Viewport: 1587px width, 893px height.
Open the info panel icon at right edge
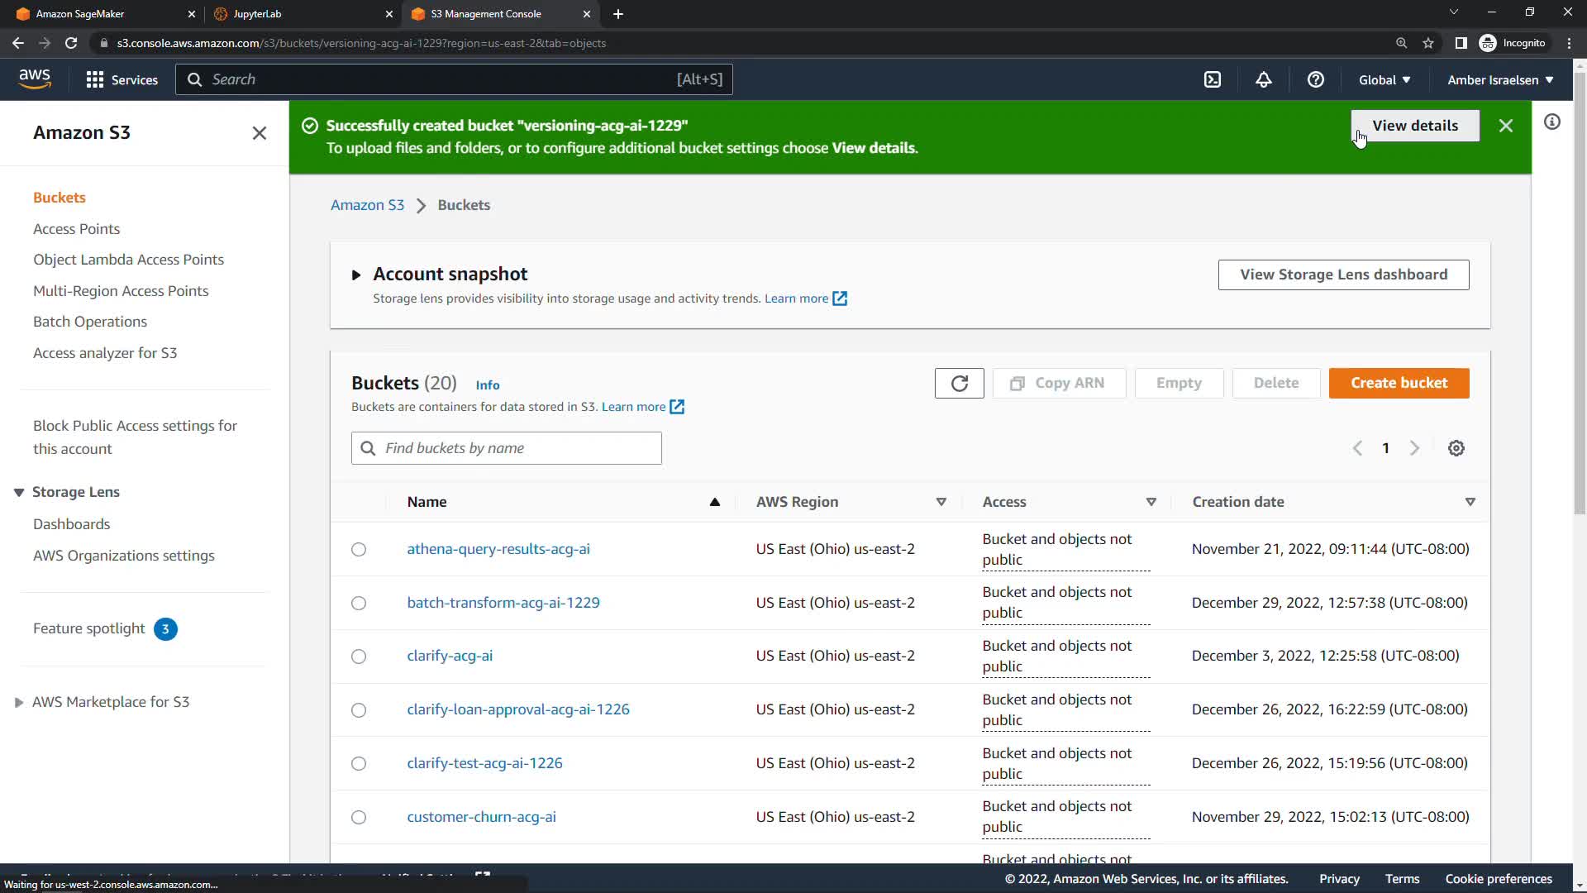[x=1552, y=122]
